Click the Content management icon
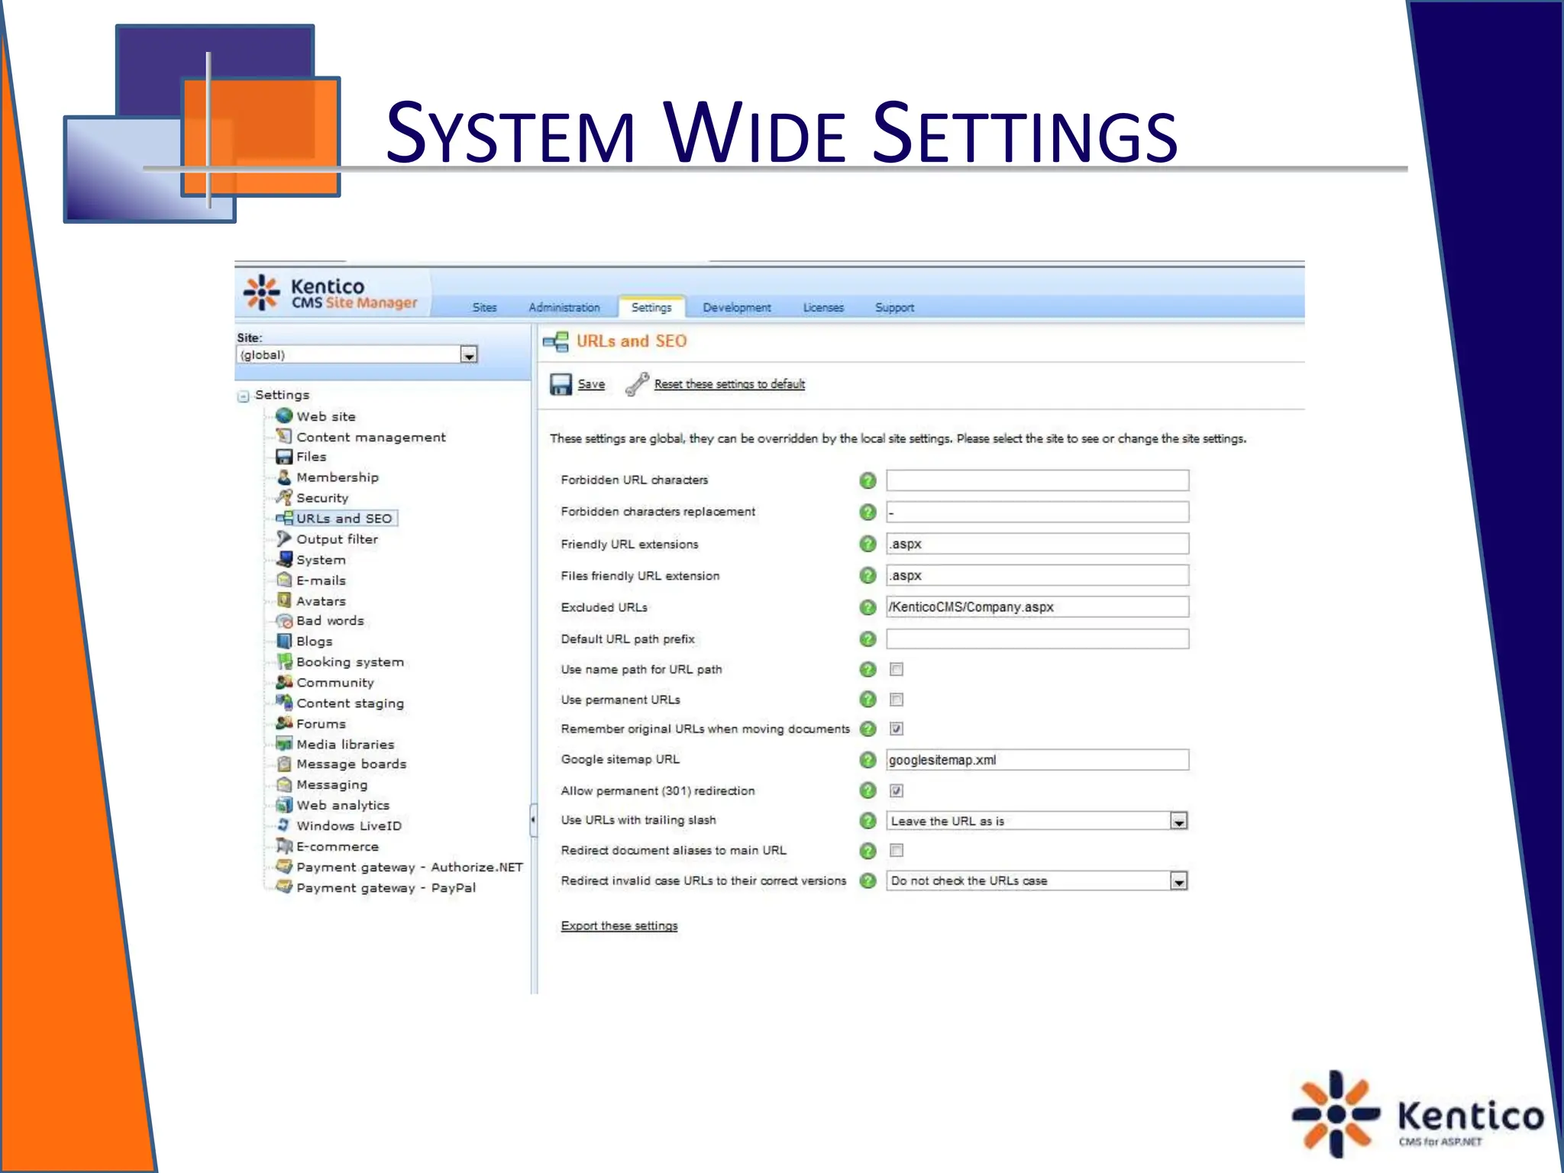Screen dimensions: 1564x1173 tap(284, 437)
